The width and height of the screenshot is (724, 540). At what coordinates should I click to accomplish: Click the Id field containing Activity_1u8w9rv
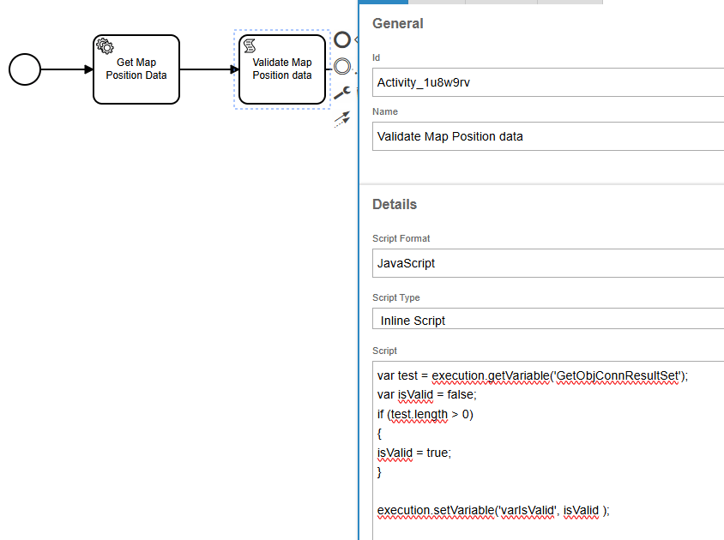tap(549, 83)
